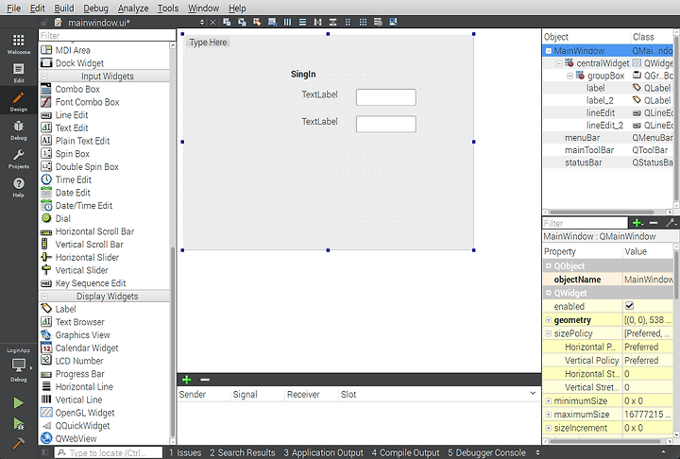680x459 pixels.
Task: Collapse the QObject property group
Action: [548, 266]
